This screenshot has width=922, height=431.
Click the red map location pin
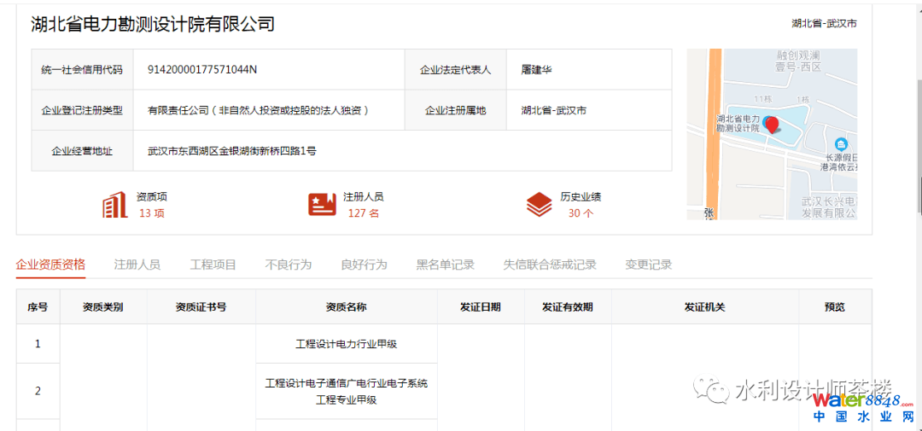tap(772, 125)
